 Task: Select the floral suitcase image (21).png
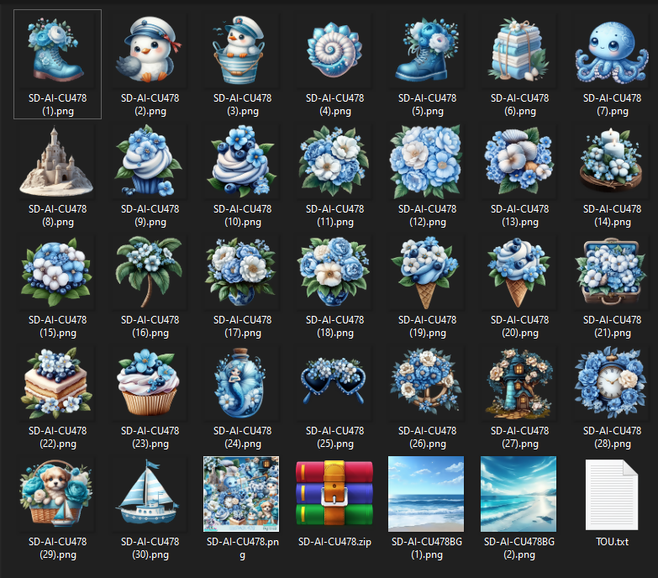[611, 273]
